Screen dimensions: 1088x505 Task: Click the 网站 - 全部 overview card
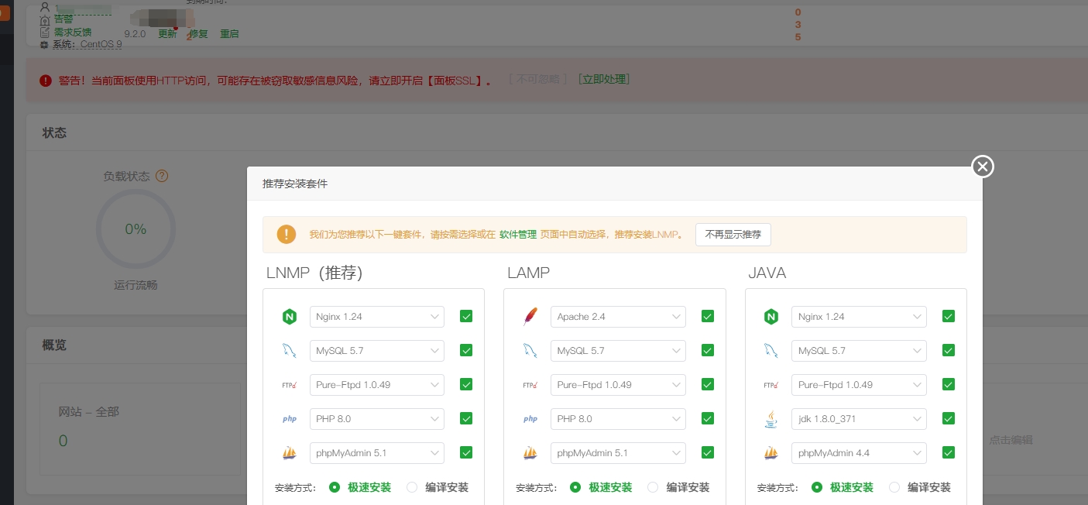(139, 428)
